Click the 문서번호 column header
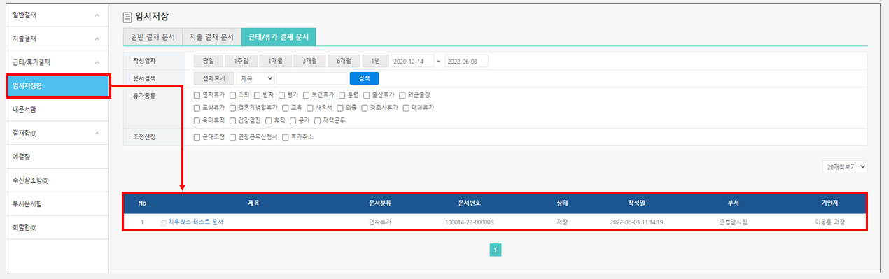 tap(470, 203)
